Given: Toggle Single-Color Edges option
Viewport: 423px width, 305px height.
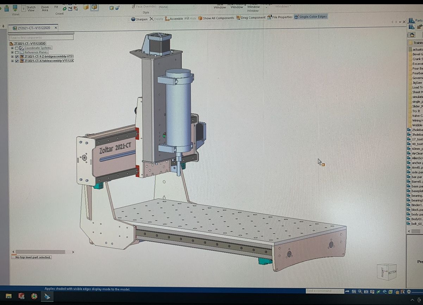Looking at the screenshot, I should 311,17.
